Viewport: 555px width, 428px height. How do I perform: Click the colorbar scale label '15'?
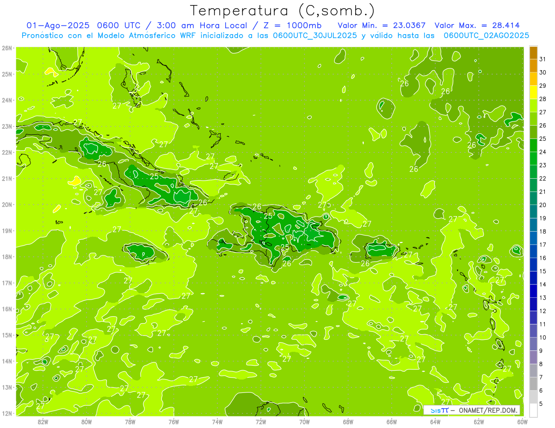pyautogui.click(x=543, y=271)
